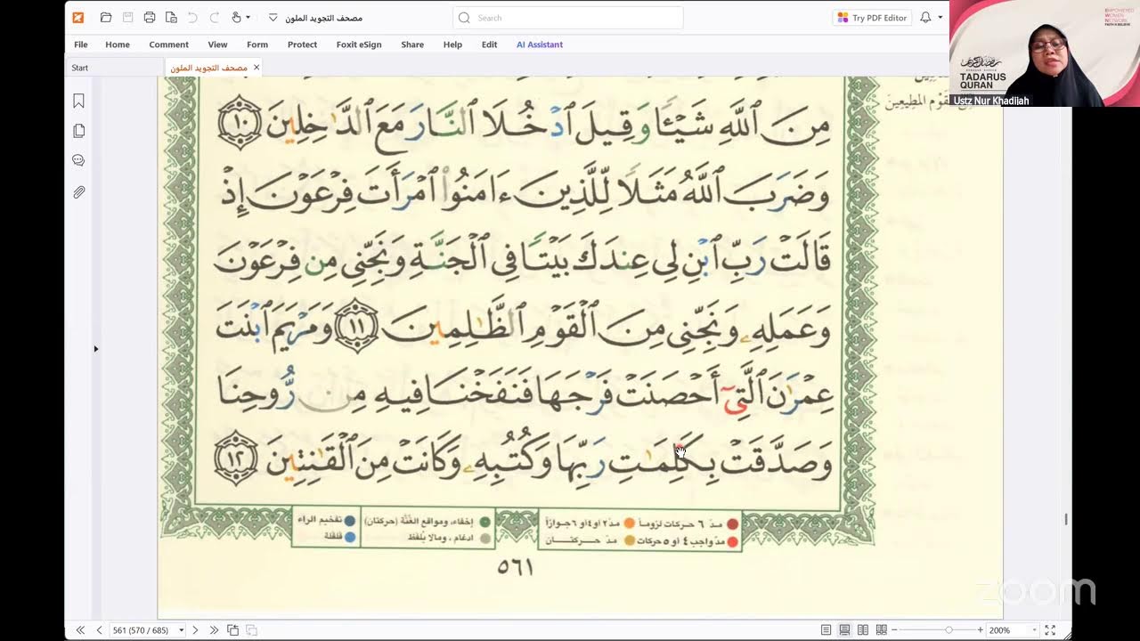Close the مصحف التجويد الملون document tab
Viewport: 1140px width, 641px height.
click(x=256, y=68)
